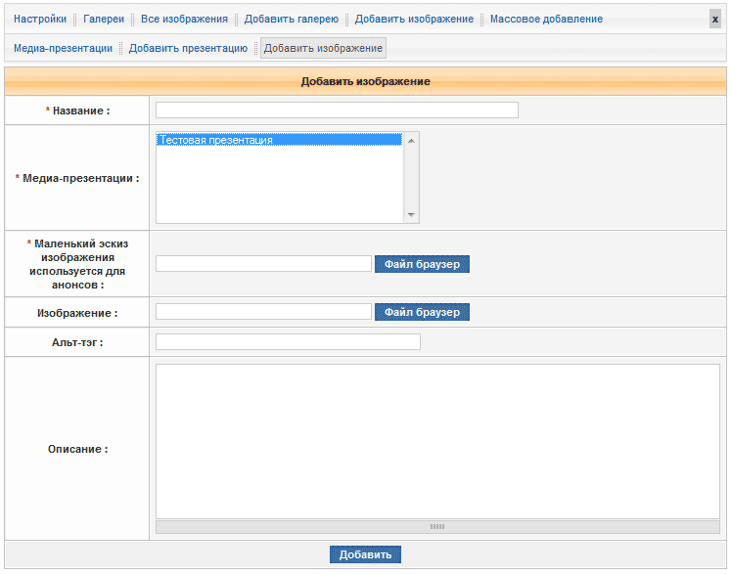Open the Добавить презентацию submenu tab
This screenshot has height=574, width=731.
click(x=188, y=48)
